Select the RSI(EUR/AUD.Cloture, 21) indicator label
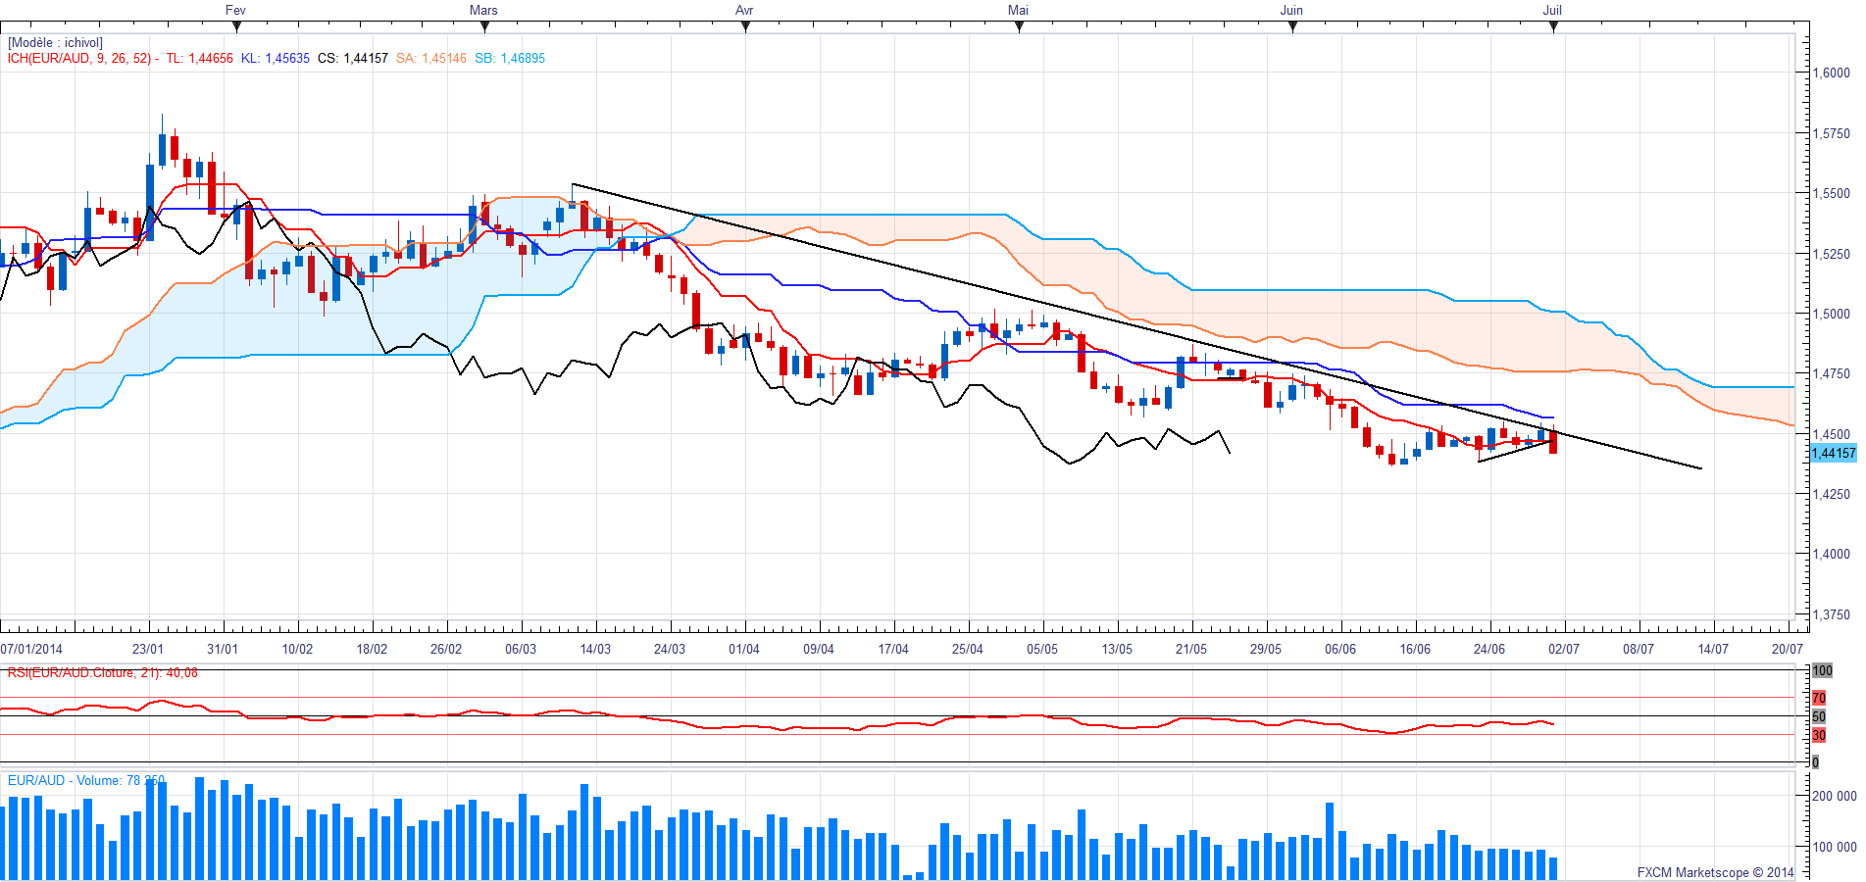Viewport: 1866px width, 882px height. coord(102,673)
